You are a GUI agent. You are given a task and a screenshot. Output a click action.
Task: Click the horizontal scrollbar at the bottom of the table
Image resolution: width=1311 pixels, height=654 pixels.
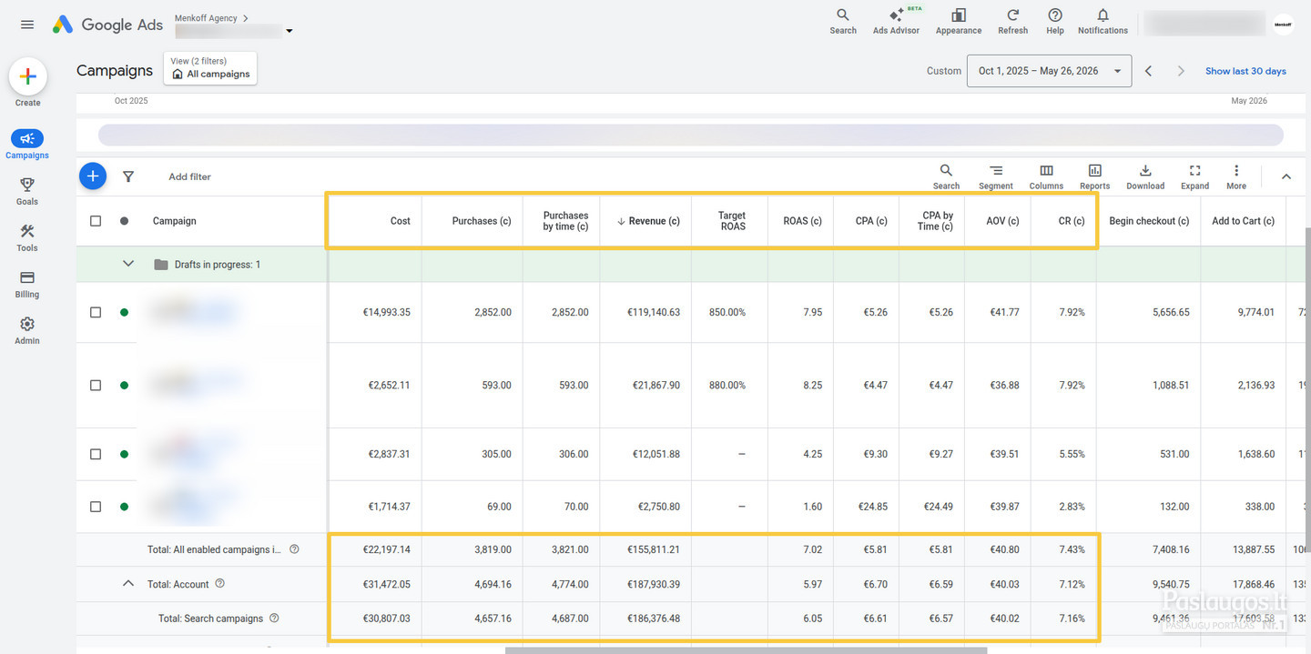tap(746, 650)
